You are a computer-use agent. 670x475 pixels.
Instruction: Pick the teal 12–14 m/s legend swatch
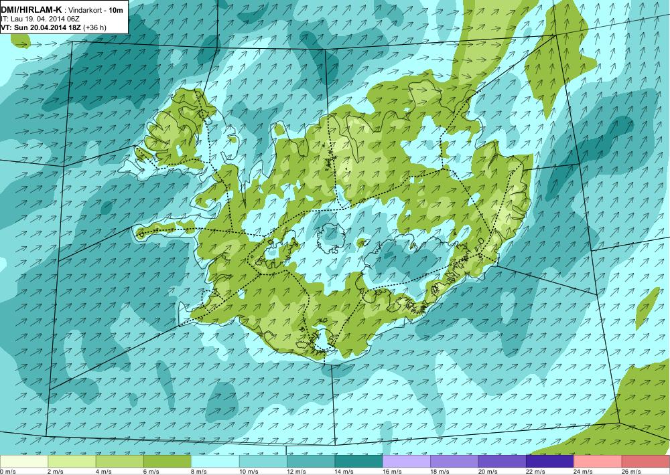pyautogui.click(x=311, y=462)
